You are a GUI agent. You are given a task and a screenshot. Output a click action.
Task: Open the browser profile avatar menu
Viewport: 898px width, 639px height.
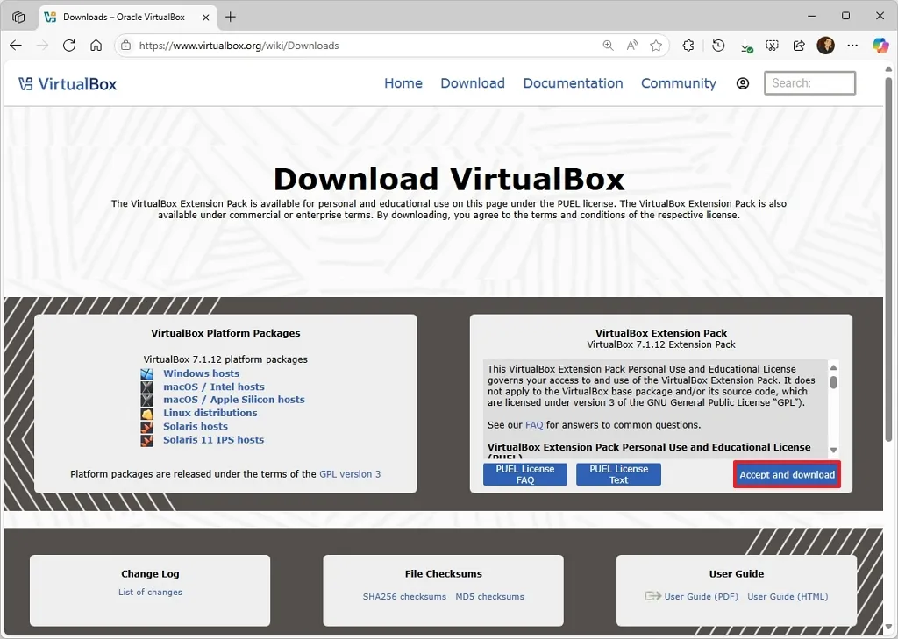pyautogui.click(x=825, y=46)
